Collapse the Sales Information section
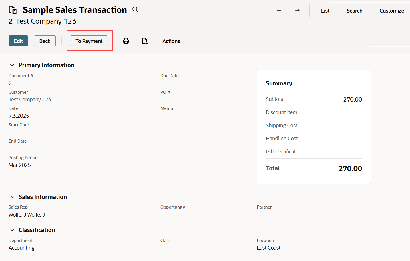410x261 pixels. click(x=12, y=197)
